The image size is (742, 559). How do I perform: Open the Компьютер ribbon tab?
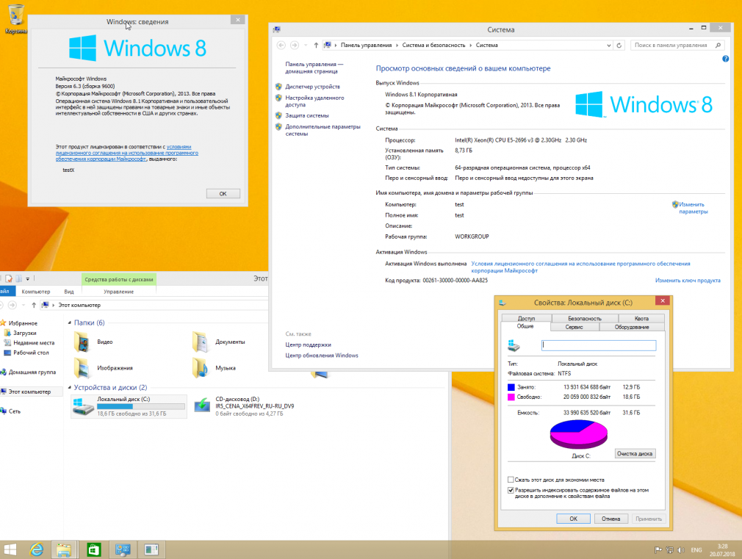point(36,292)
